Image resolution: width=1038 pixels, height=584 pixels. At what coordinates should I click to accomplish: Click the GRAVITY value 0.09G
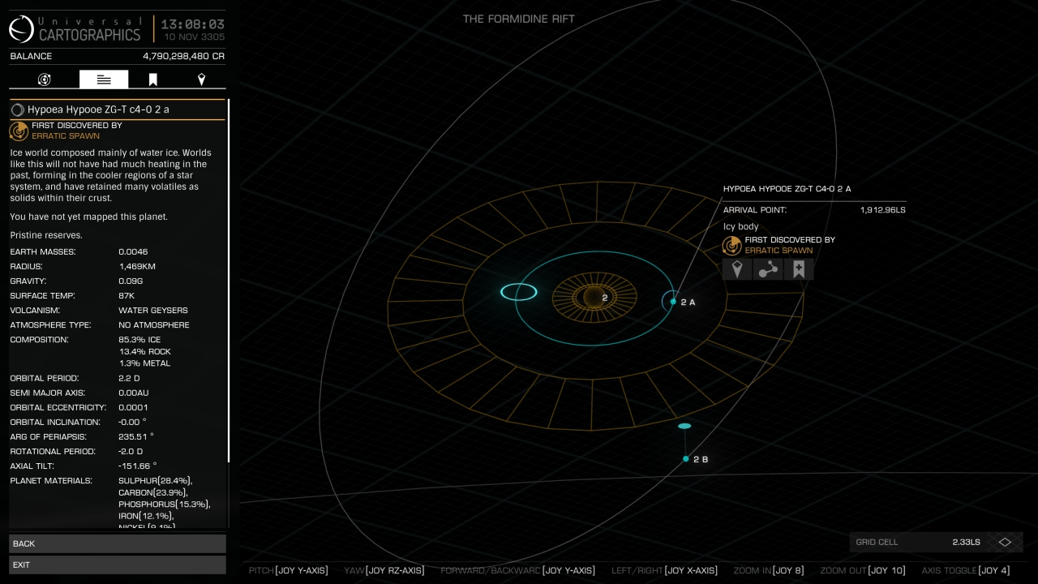[129, 281]
